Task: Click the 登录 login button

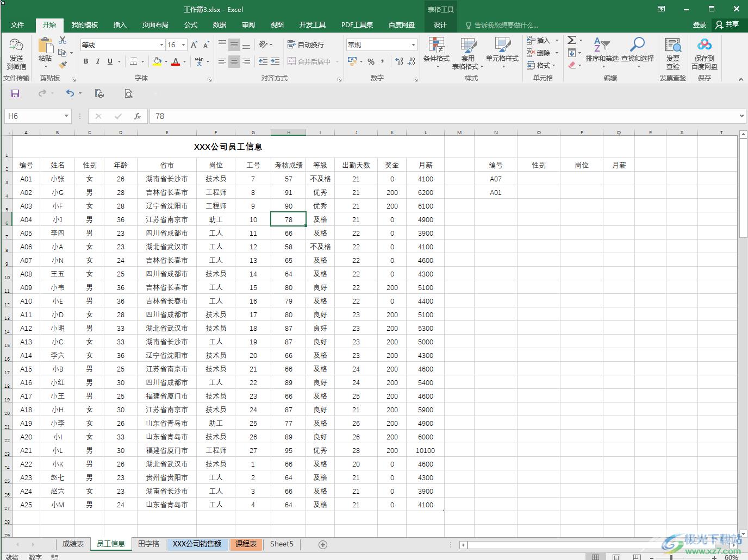Action: [699, 24]
